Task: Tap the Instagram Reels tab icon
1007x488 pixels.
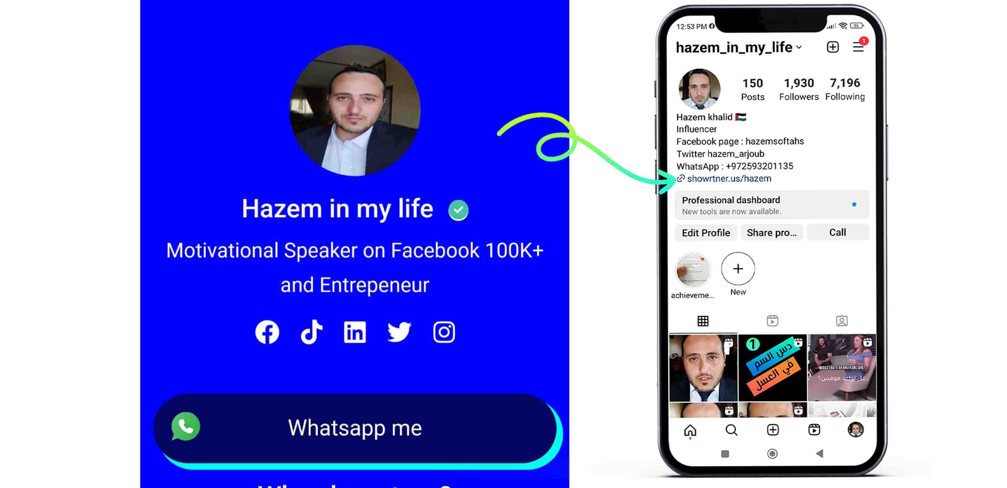Action: 771,321
